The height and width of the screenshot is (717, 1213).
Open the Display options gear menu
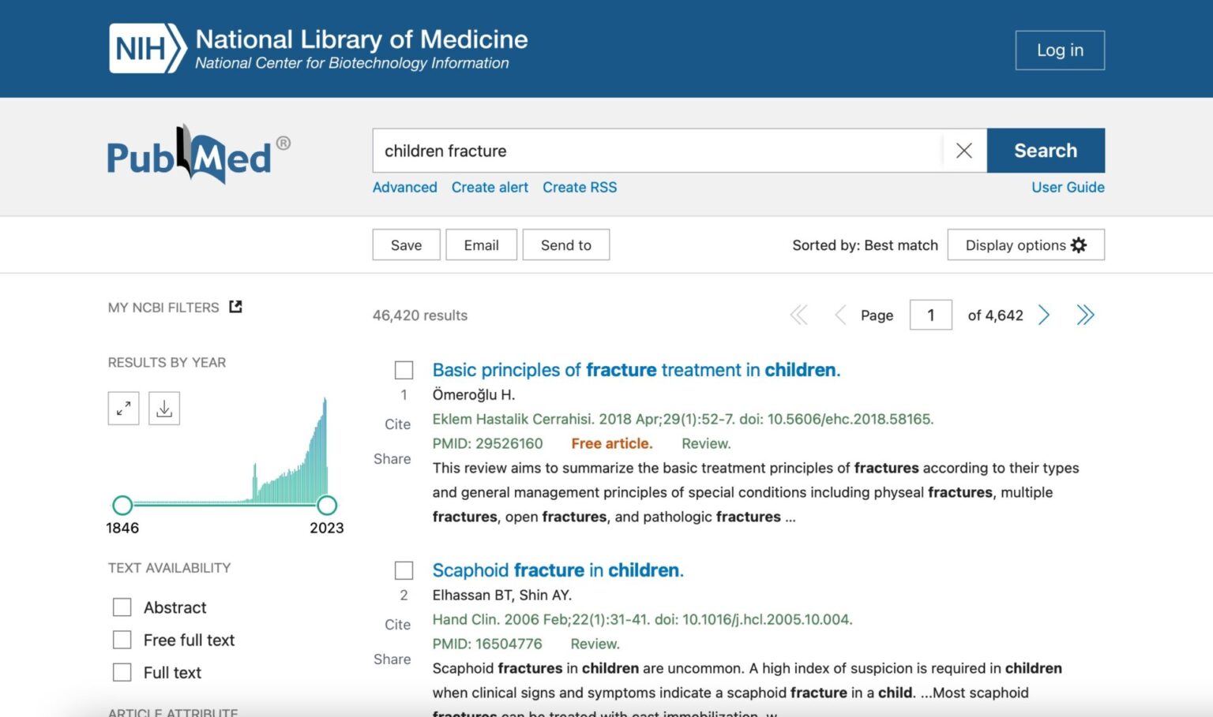coord(1025,245)
